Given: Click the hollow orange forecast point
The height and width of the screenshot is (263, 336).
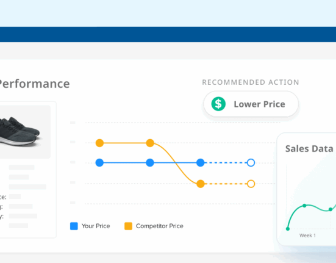Looking at the screenshot, I should pos(251,184).
